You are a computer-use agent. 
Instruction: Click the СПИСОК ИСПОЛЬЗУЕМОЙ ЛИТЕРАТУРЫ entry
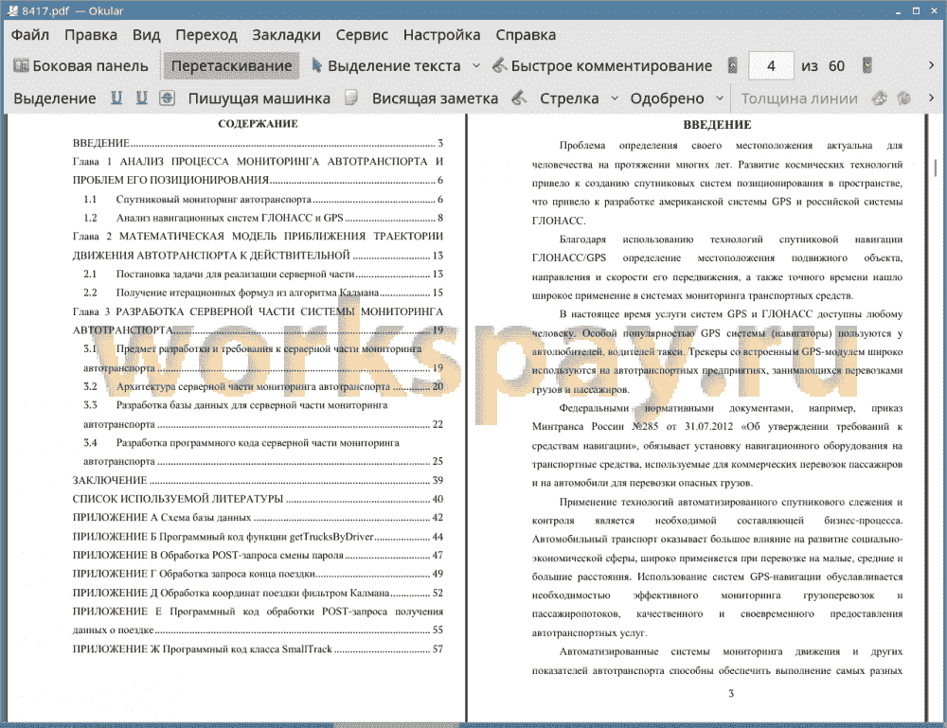point(258,499)
